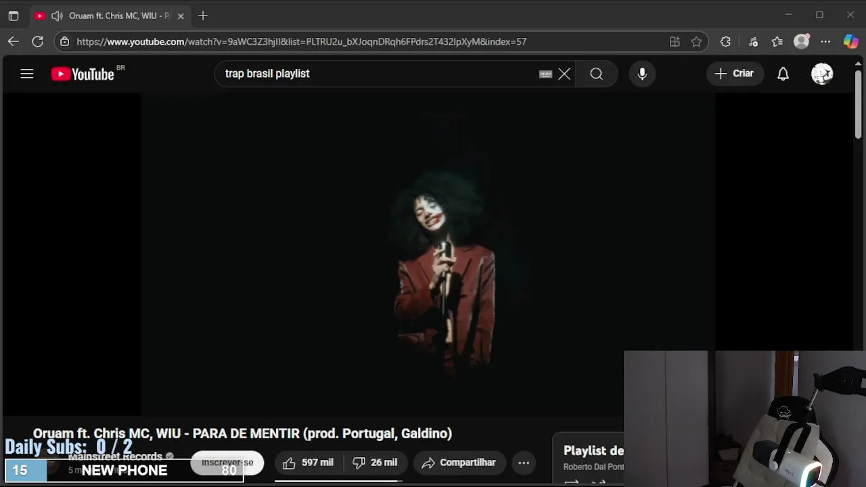
Task: Reload the page with the refresh icon
Action: (x=38, y=41)
